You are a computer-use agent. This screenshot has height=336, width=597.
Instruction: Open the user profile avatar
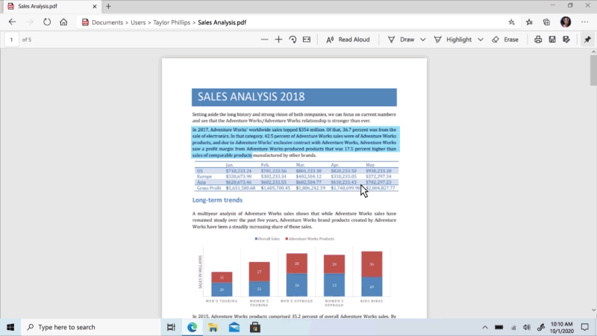pyautogui.click(x=566, y=22)
